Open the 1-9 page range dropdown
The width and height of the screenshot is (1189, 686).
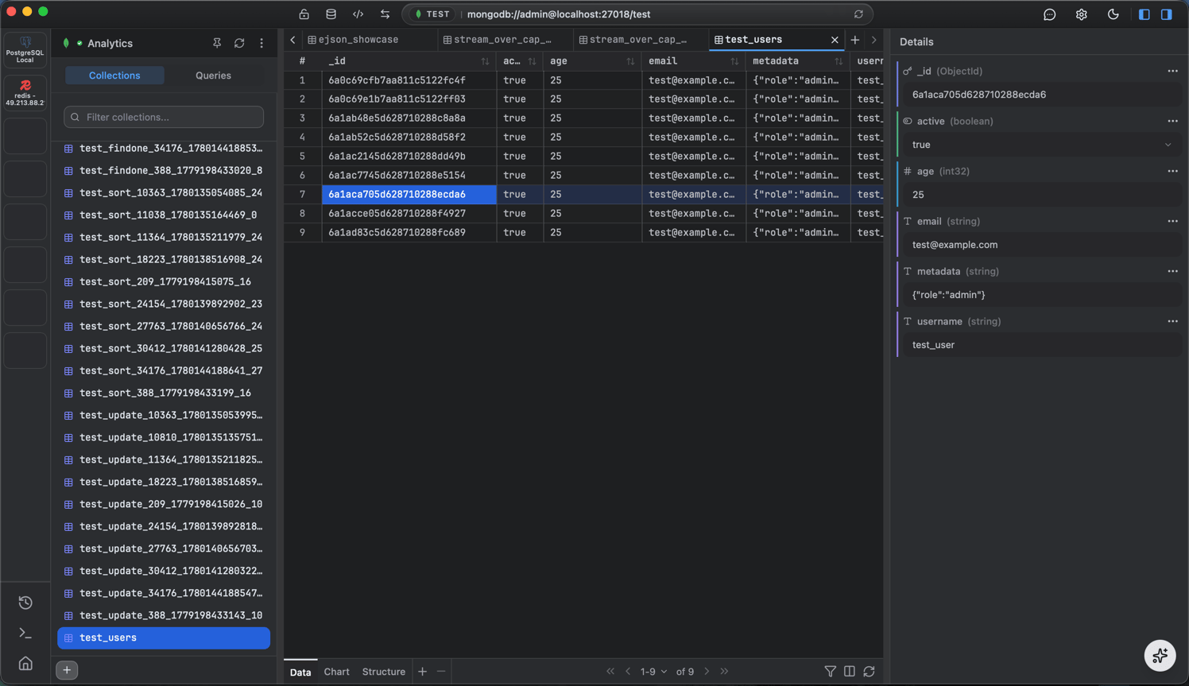click(654, 672)
